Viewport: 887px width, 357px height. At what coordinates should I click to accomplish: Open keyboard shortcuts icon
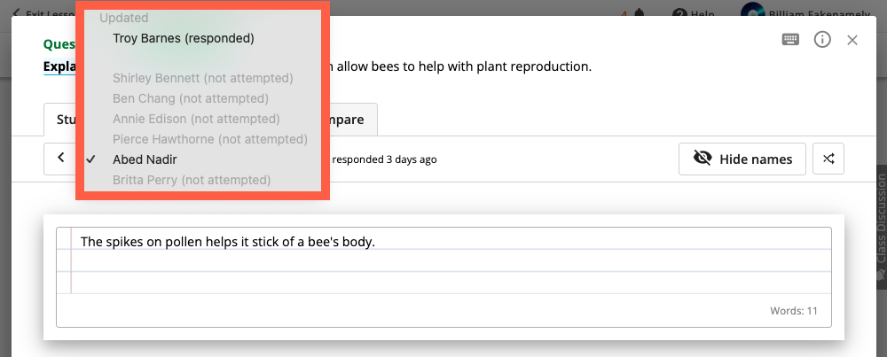coord(791,40)
